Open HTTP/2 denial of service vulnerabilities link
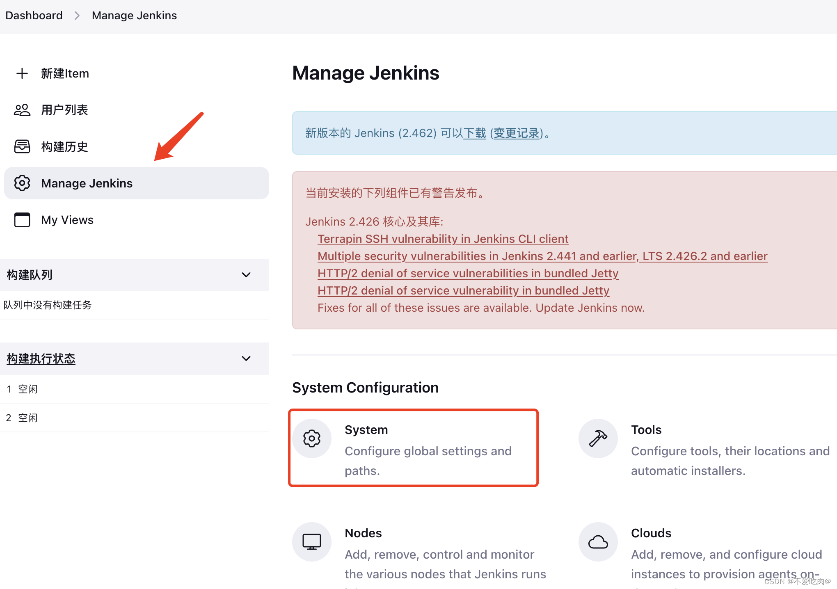This screenshot has width=837, height=589. point(468,273)
